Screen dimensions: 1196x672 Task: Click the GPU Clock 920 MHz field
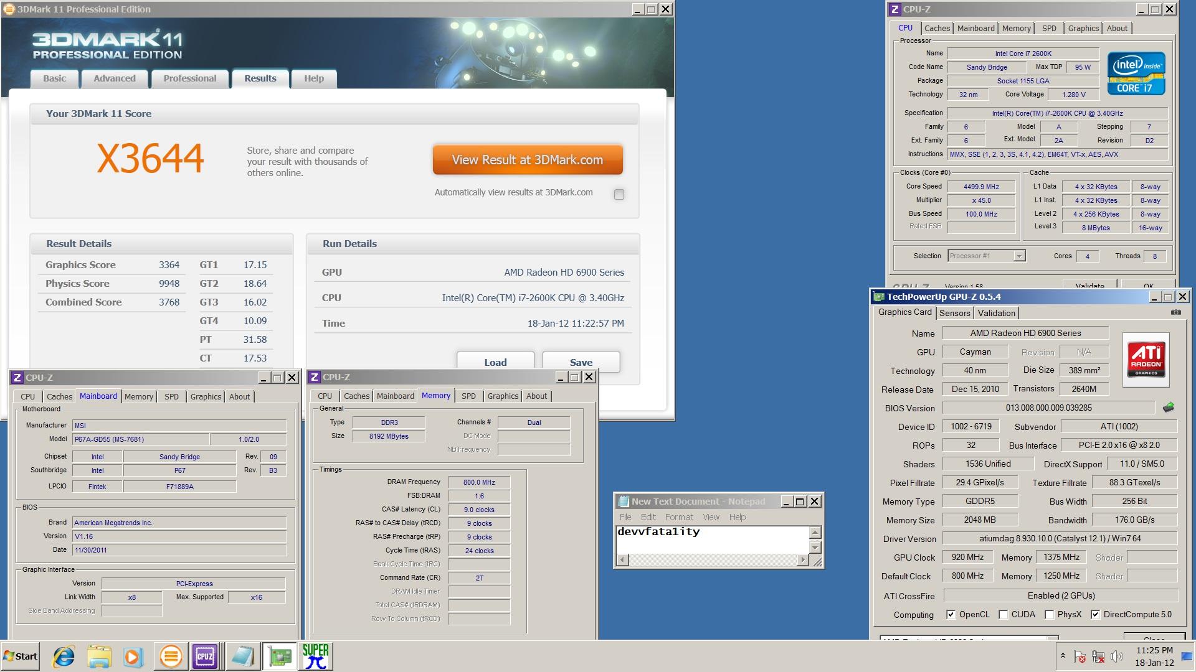pyautogui.click(x=967, y=557)
